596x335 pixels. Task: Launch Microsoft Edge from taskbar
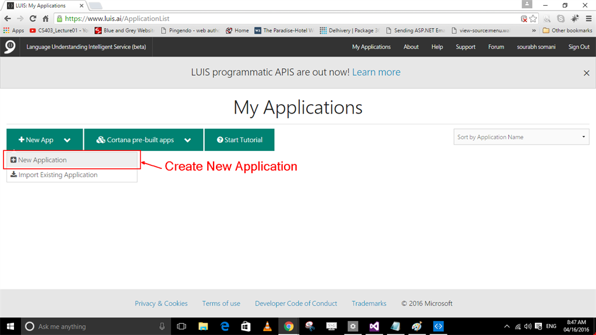point(225,326)
